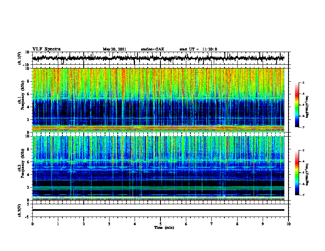Click time axis tick label "7"

point(212,224)
